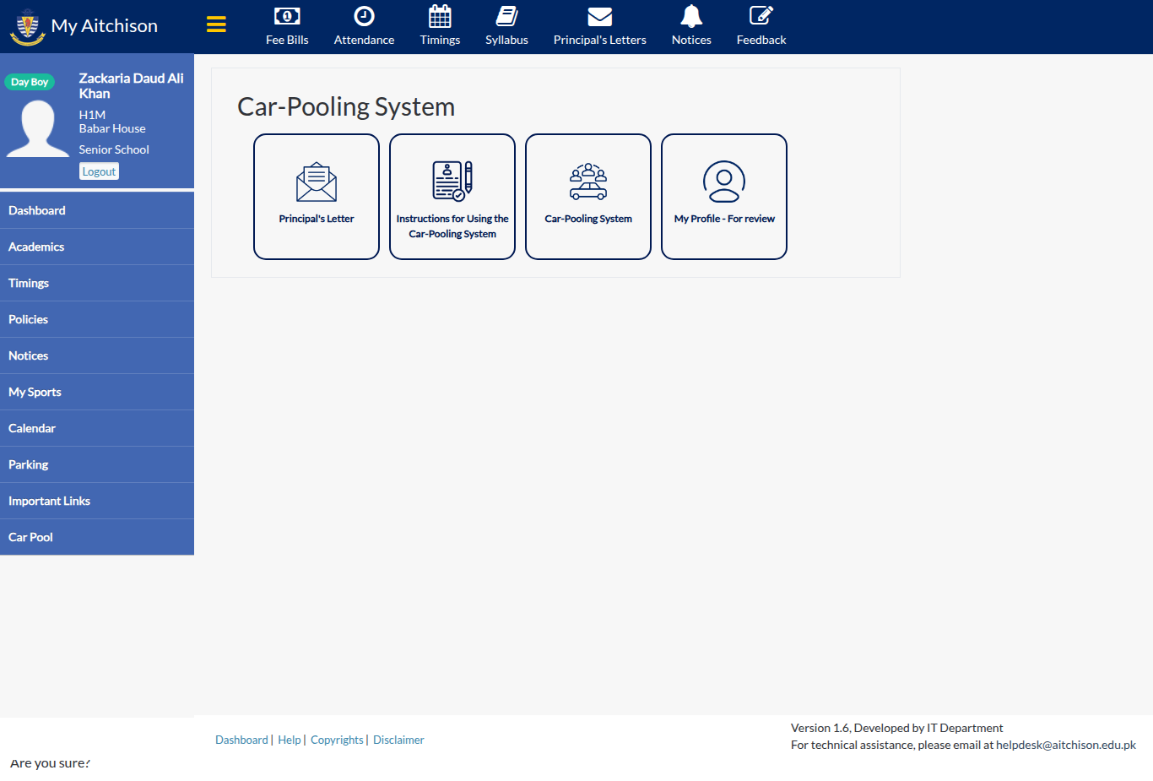Open Car Pool in the sidebar
This screenshot has height=781, width=1153.
97,537
